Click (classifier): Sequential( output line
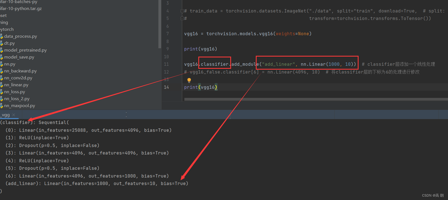Image resolution: width=448 pixels, height=200 pixels. (x=34, y=122)
